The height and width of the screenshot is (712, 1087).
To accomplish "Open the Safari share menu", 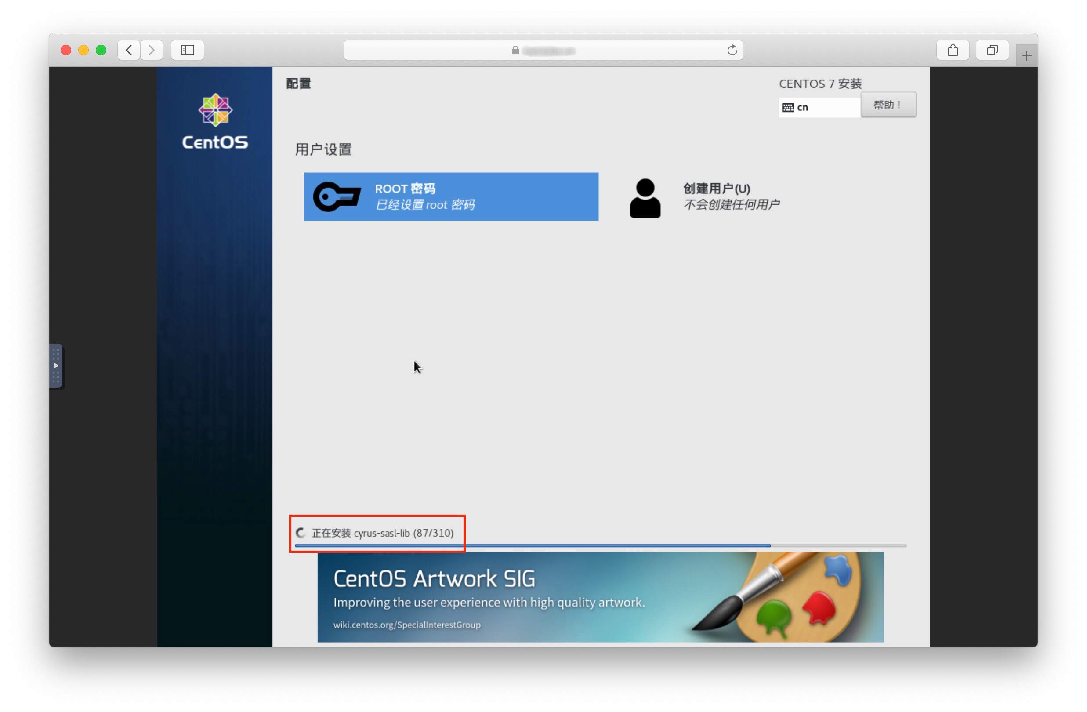I will click(952, 50).
